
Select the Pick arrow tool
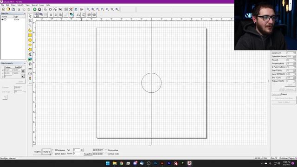click(30, 16)
